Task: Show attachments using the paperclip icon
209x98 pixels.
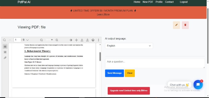Action: (5, 58)
